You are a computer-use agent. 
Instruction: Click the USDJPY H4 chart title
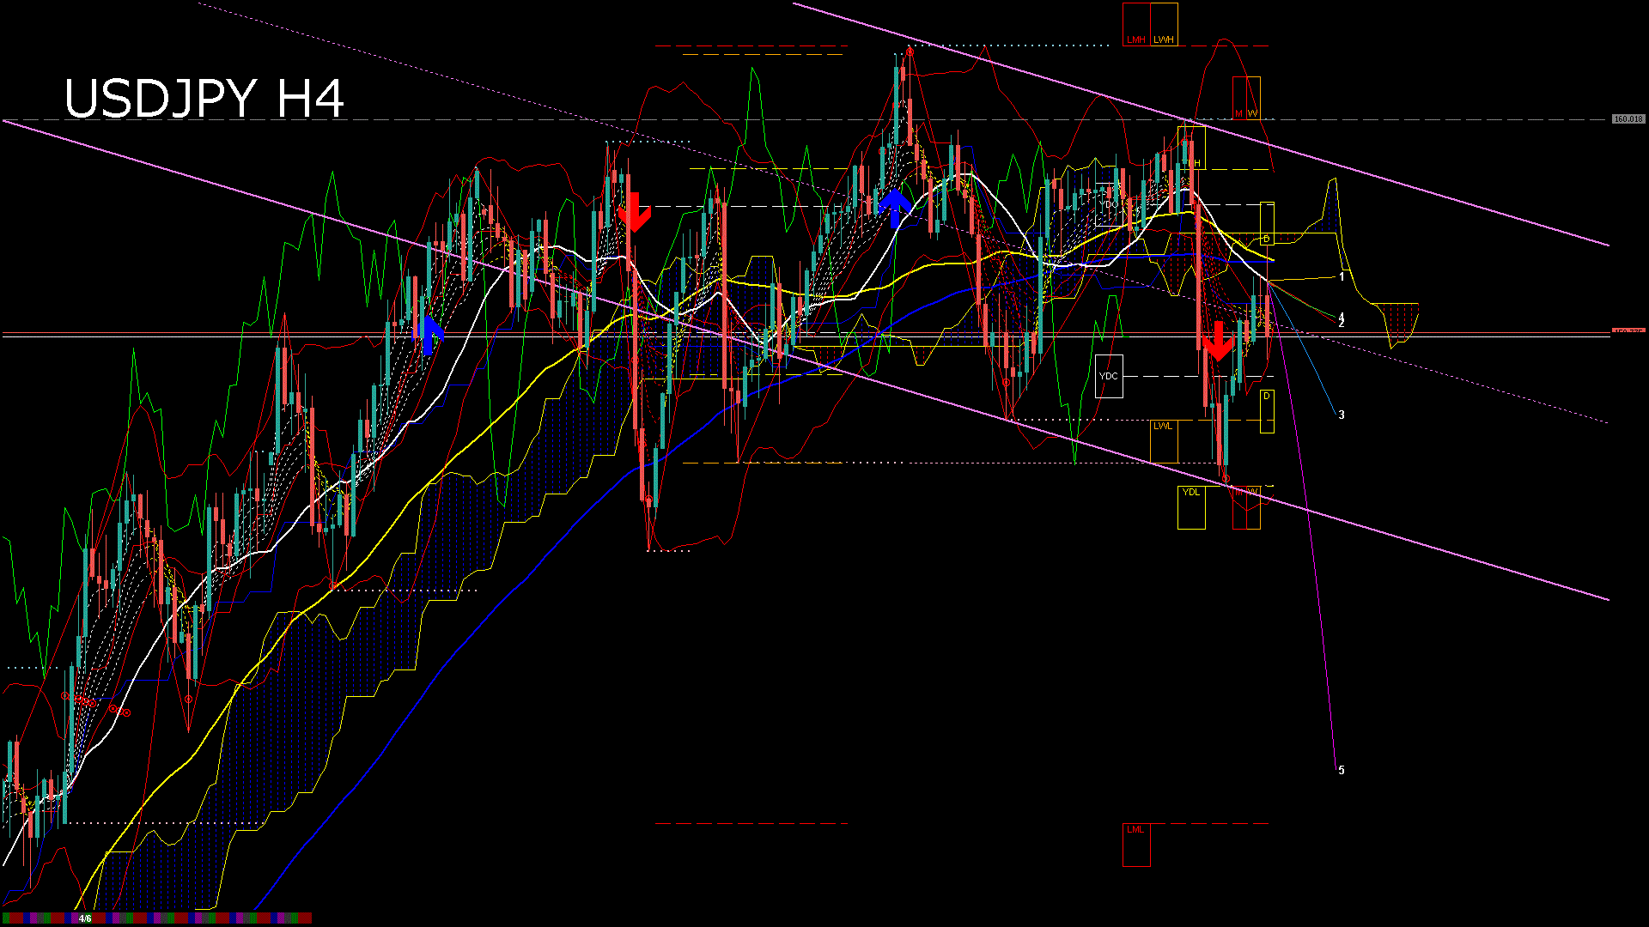(204, 98)
